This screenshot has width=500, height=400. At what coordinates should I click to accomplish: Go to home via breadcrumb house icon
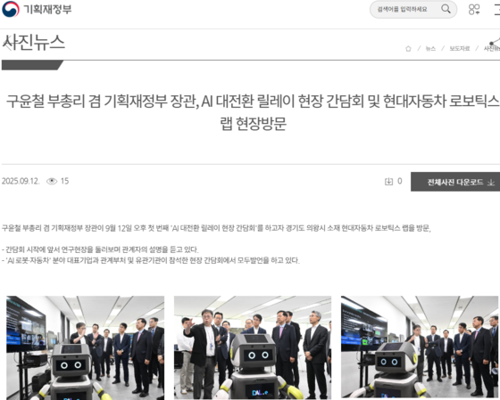(408, 48)
